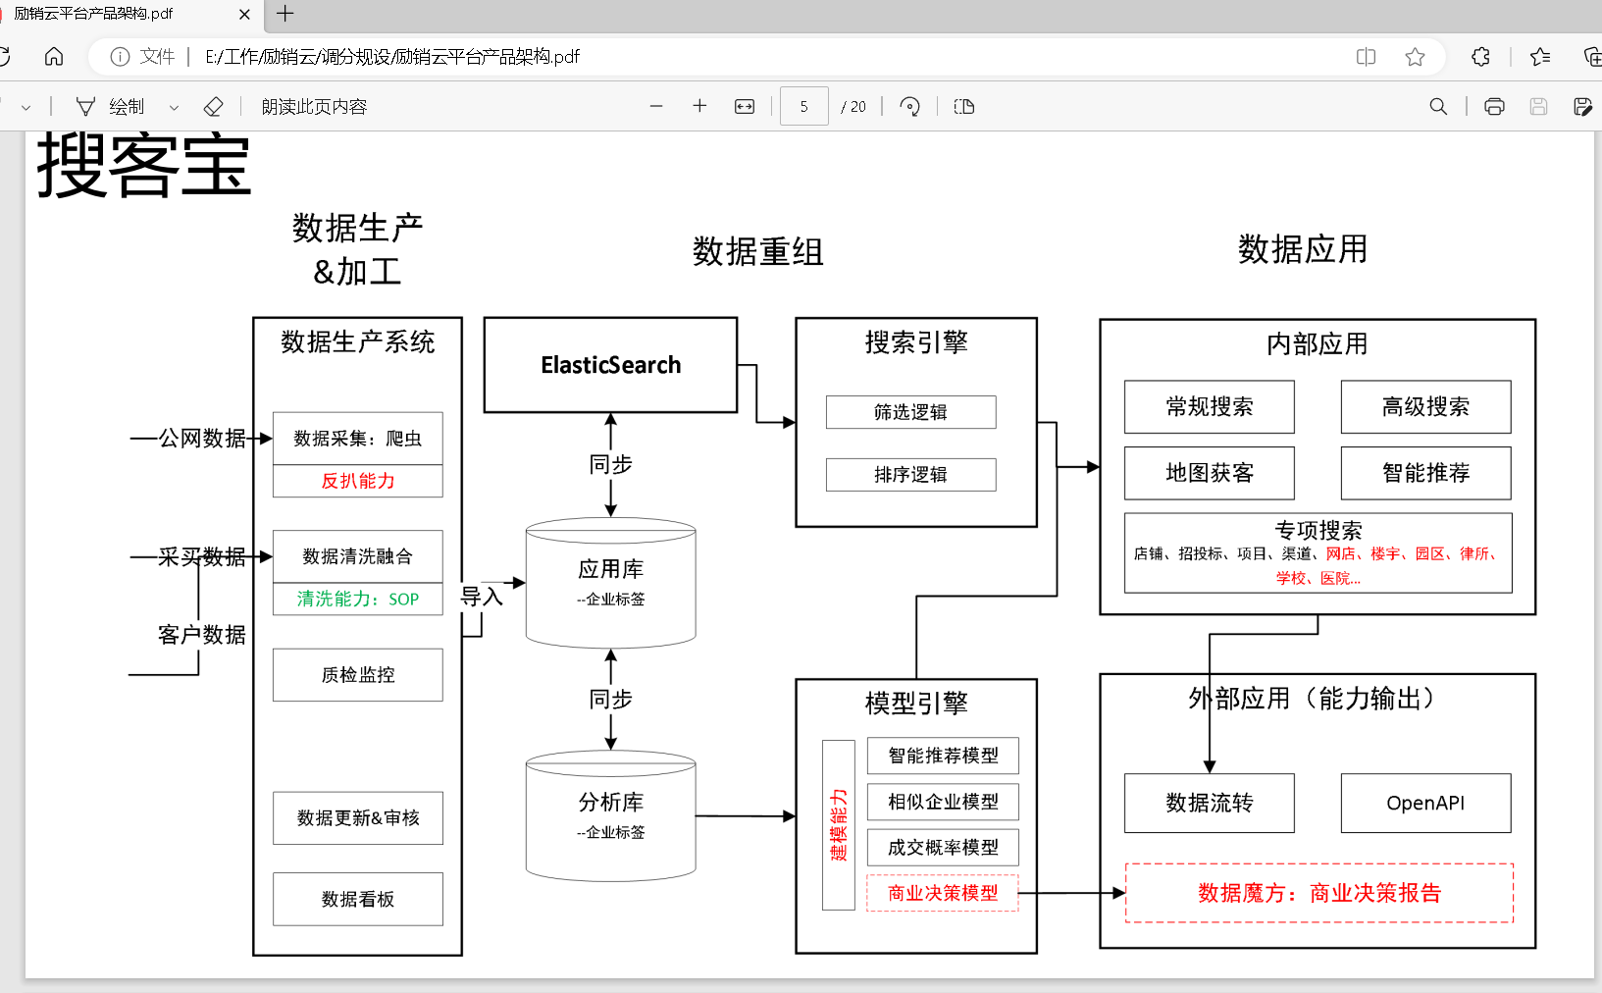
Task: Click 智能推荐模型 box
Action: [x=943, y=756]
